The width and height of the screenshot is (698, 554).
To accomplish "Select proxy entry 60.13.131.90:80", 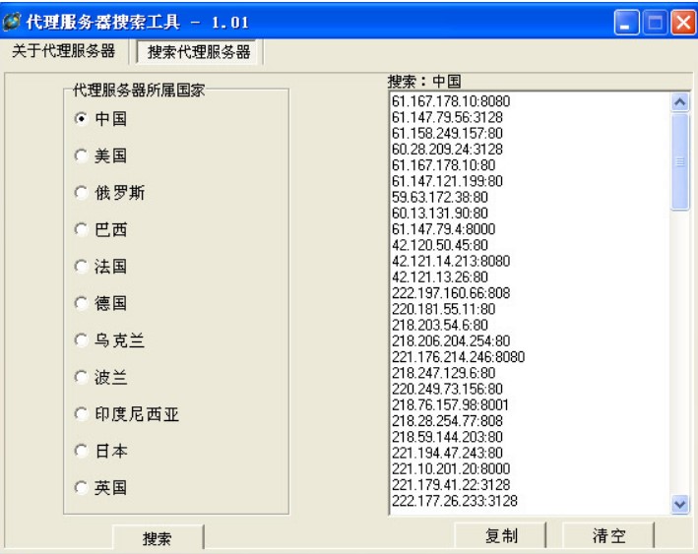I will click(x=440, y=214).
